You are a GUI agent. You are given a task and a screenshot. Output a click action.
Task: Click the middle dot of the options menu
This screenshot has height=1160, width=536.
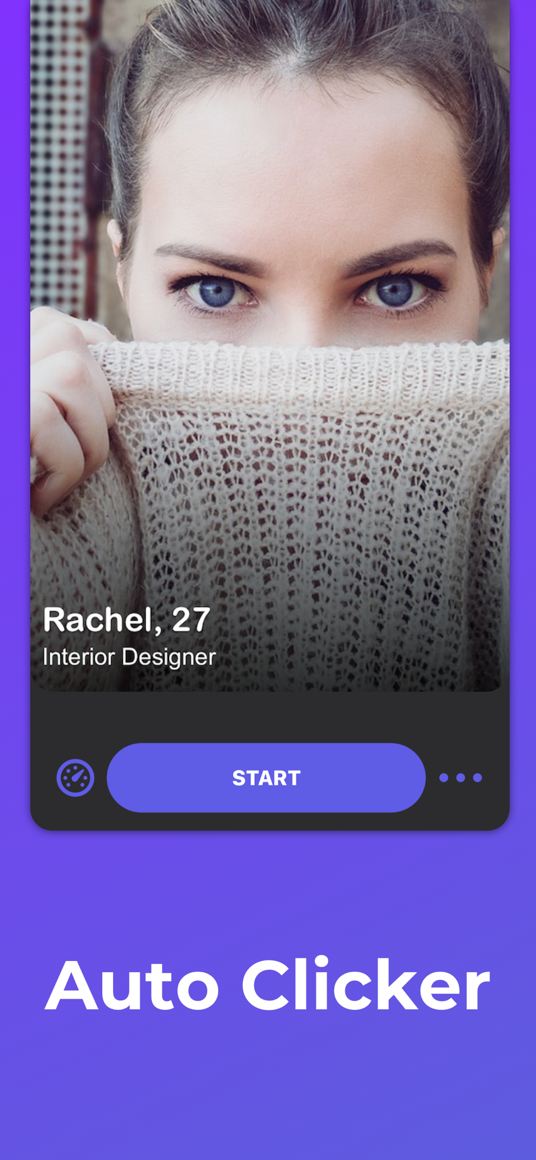(461, 778)
